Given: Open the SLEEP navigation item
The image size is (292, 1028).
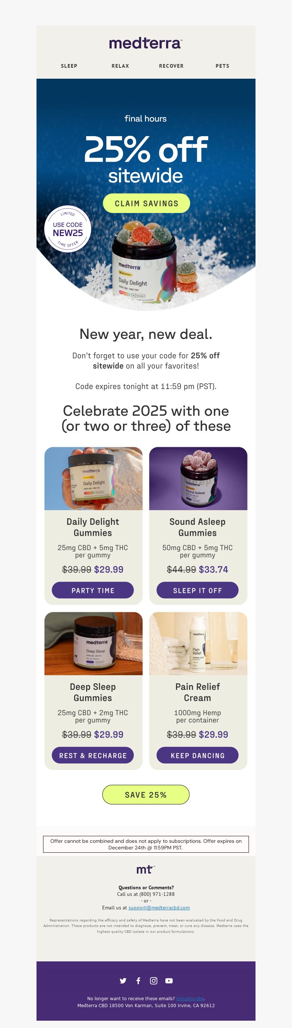Looking at the screenshot, I should point(69,66).
